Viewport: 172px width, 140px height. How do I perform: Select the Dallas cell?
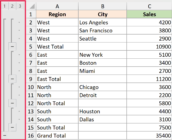click(x=102, y=119)
